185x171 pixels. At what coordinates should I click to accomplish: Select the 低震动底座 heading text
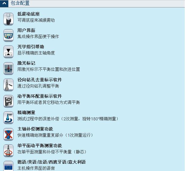pos(29,14)
